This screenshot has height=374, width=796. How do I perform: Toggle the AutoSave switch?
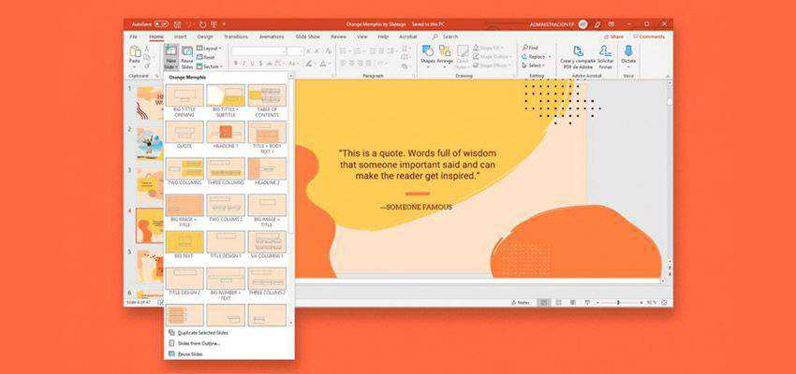coord(161,23)
